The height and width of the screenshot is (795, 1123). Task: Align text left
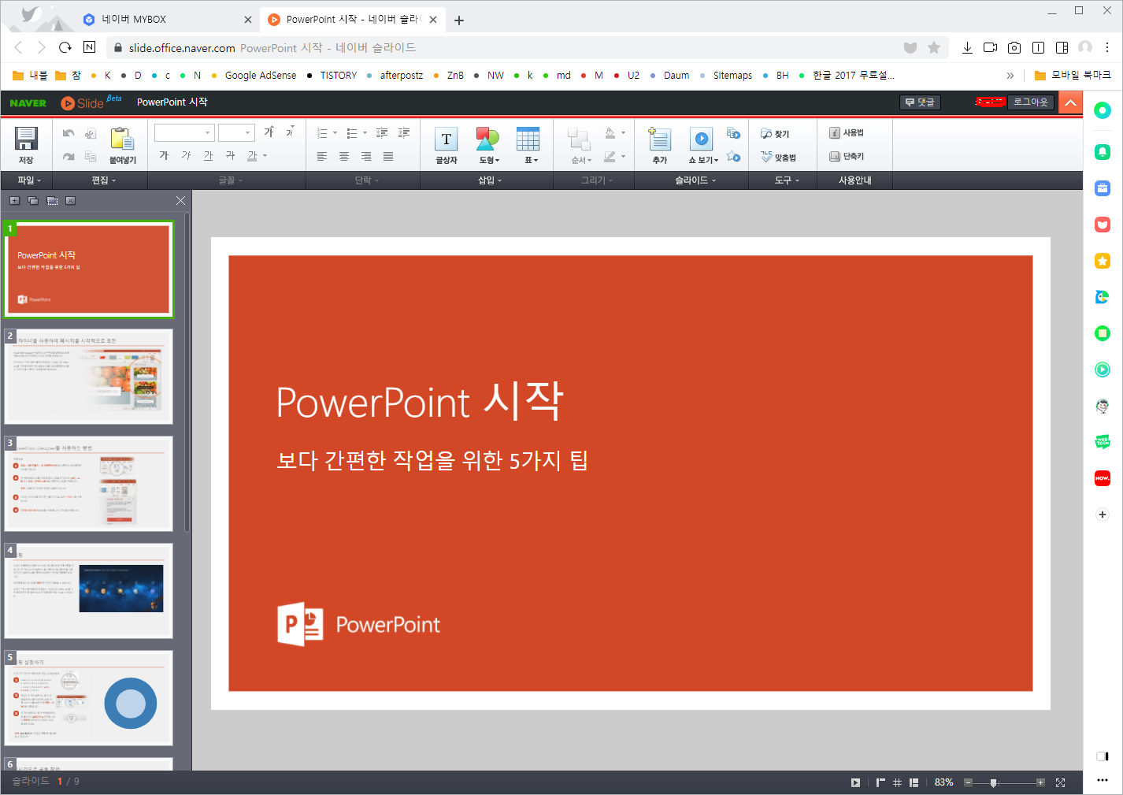pos(322,156)
